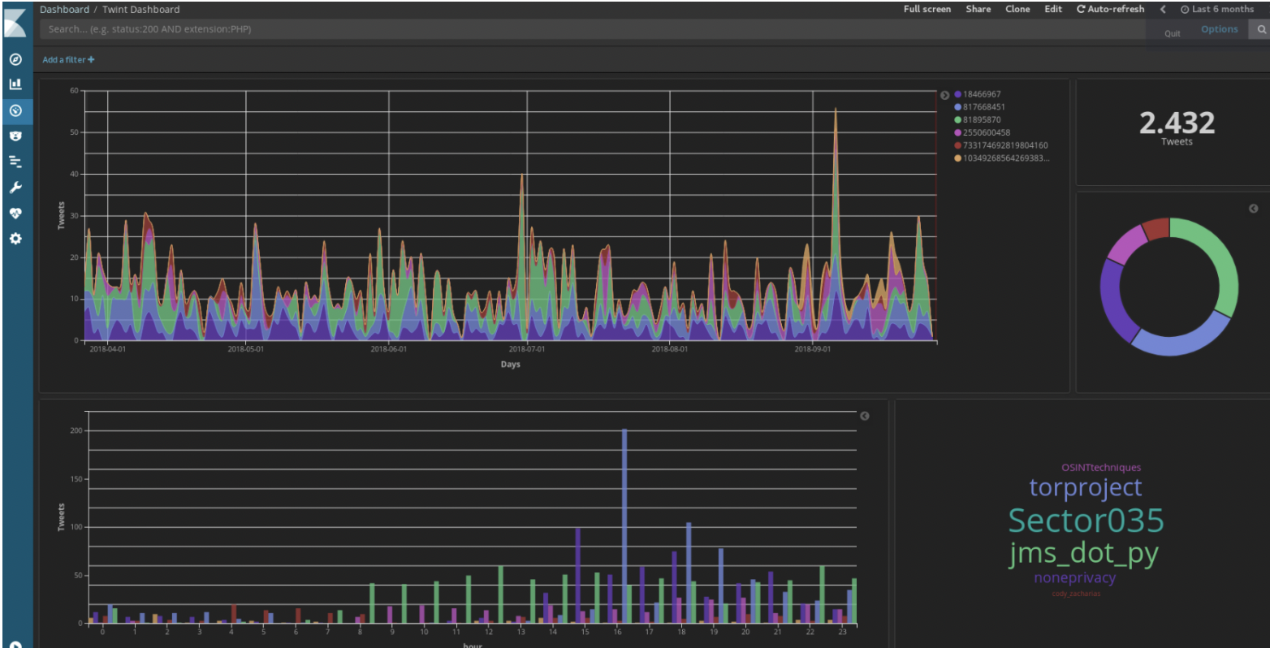Toggle the hourly bar chart legend arrow
This screenshot has height=648, width=1270.
point(865,416)
